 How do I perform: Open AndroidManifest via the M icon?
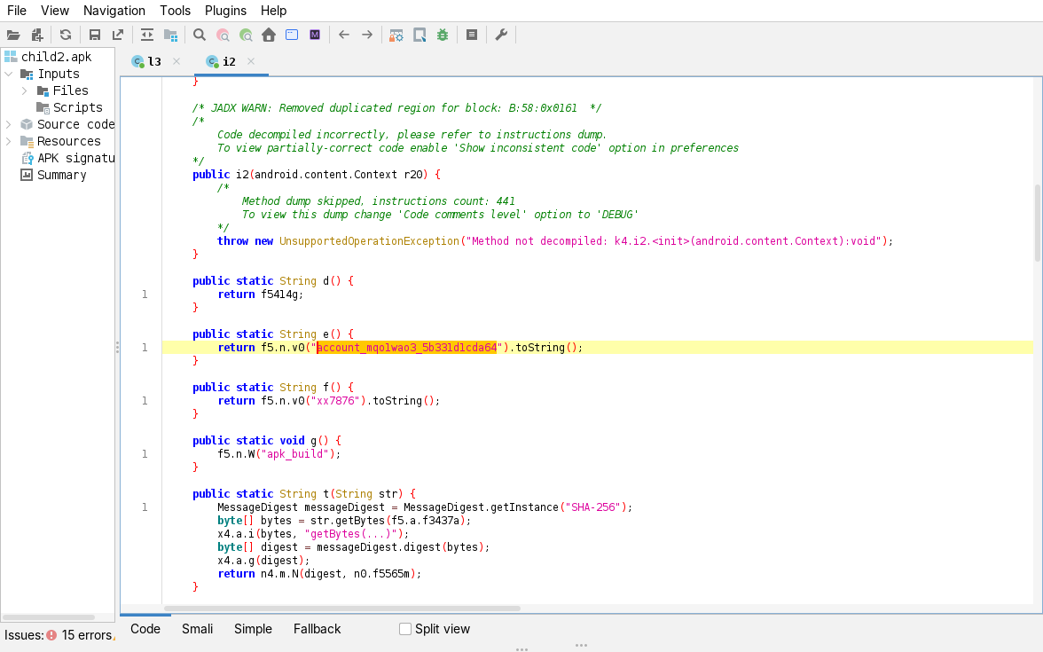(315, 35)
